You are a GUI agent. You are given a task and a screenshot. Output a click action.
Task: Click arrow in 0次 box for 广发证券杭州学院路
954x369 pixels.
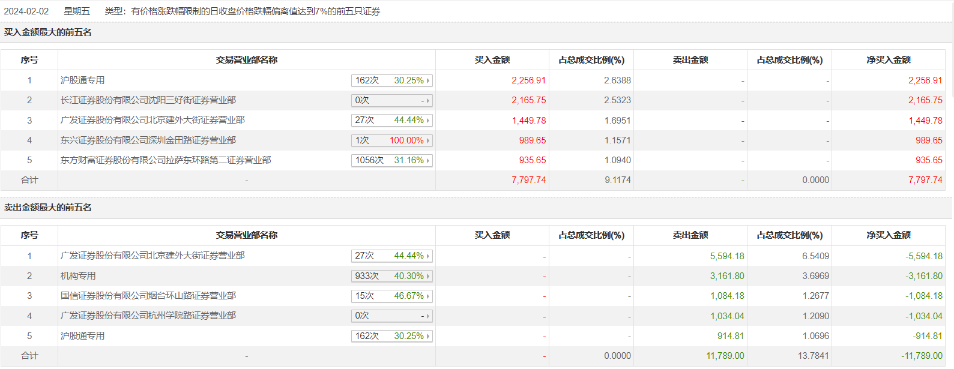click(428, 316)
